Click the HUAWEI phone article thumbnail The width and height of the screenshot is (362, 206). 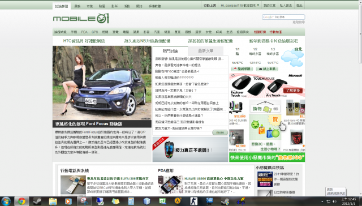170,184
